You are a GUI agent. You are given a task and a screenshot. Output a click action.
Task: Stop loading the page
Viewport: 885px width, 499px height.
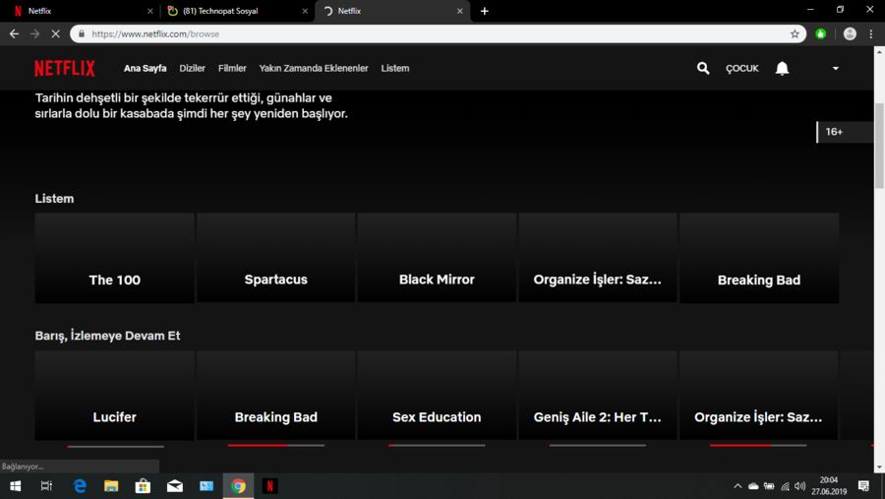[55, 33]
